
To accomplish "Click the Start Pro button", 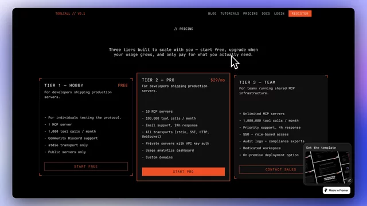I will [183, 172].
